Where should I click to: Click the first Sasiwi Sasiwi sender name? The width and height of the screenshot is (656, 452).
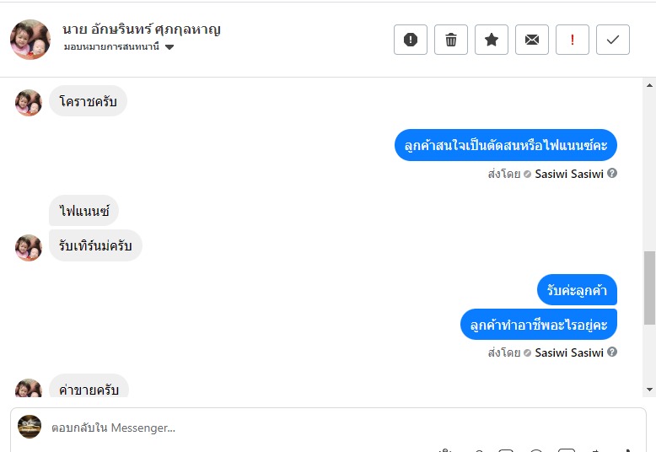coord(568,174)
